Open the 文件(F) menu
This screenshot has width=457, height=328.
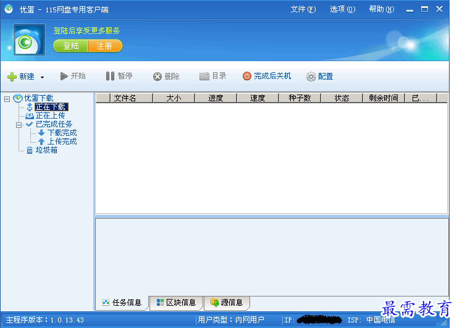[x=303, y=9]
